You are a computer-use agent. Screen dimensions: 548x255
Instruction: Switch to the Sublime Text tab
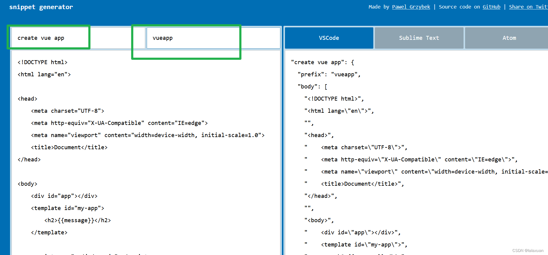click(419, 38)
